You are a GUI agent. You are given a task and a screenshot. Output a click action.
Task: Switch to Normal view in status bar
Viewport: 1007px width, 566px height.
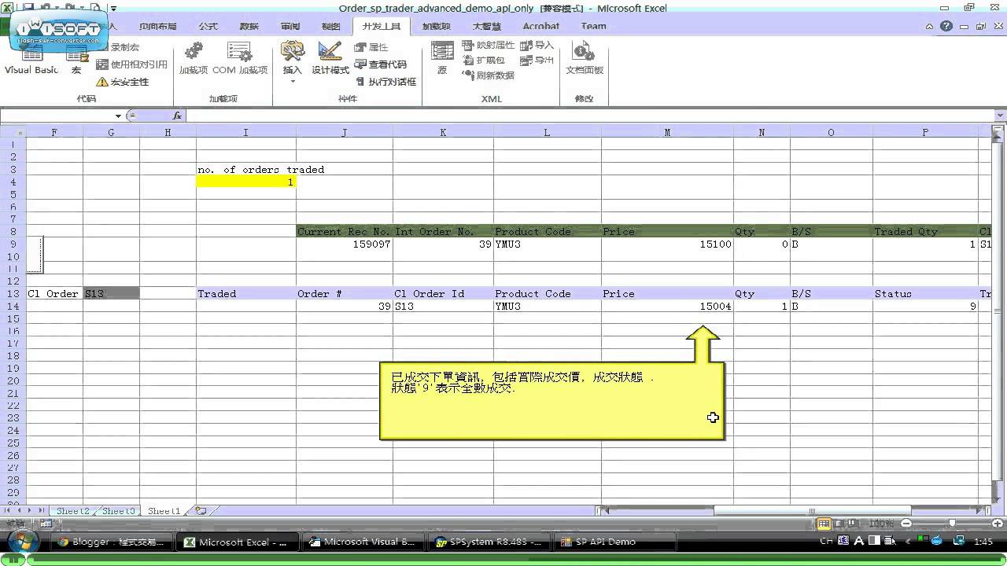(x=824, y=524)
